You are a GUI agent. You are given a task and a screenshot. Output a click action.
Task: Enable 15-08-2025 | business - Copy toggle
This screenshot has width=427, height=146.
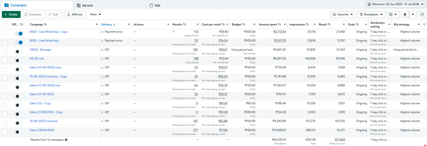click(x=19, y=78)
